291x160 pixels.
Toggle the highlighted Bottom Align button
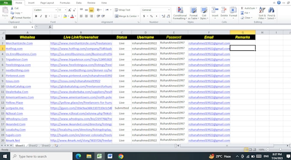click(x=91, y=10)
